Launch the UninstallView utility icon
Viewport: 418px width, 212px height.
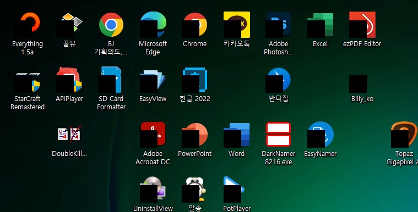point(153,189)
